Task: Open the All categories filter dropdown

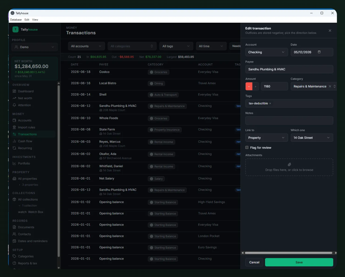Action: pyautogui.click(x=132, y=46)
